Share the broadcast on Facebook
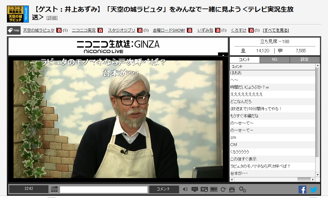 tap(302, 190)
